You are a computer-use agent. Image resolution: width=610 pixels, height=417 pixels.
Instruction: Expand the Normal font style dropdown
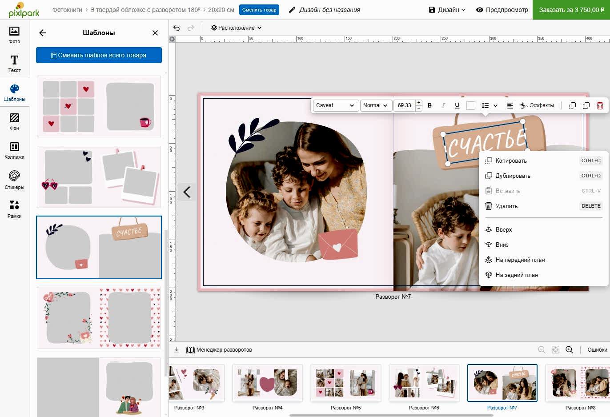pyautogui.click(x=375, y=105)
